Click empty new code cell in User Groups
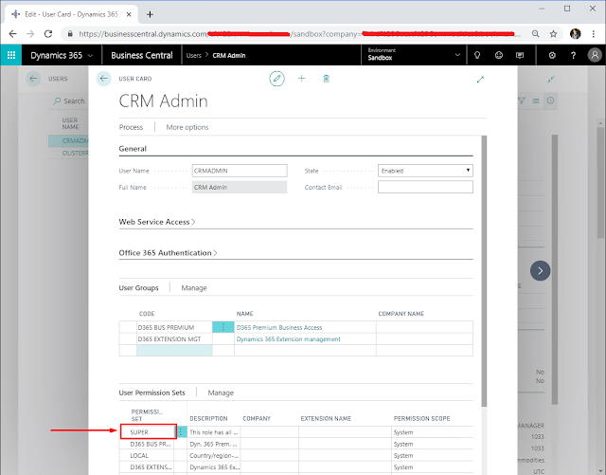The height and width of the screenshot is (475, 606). click(174, 350)
